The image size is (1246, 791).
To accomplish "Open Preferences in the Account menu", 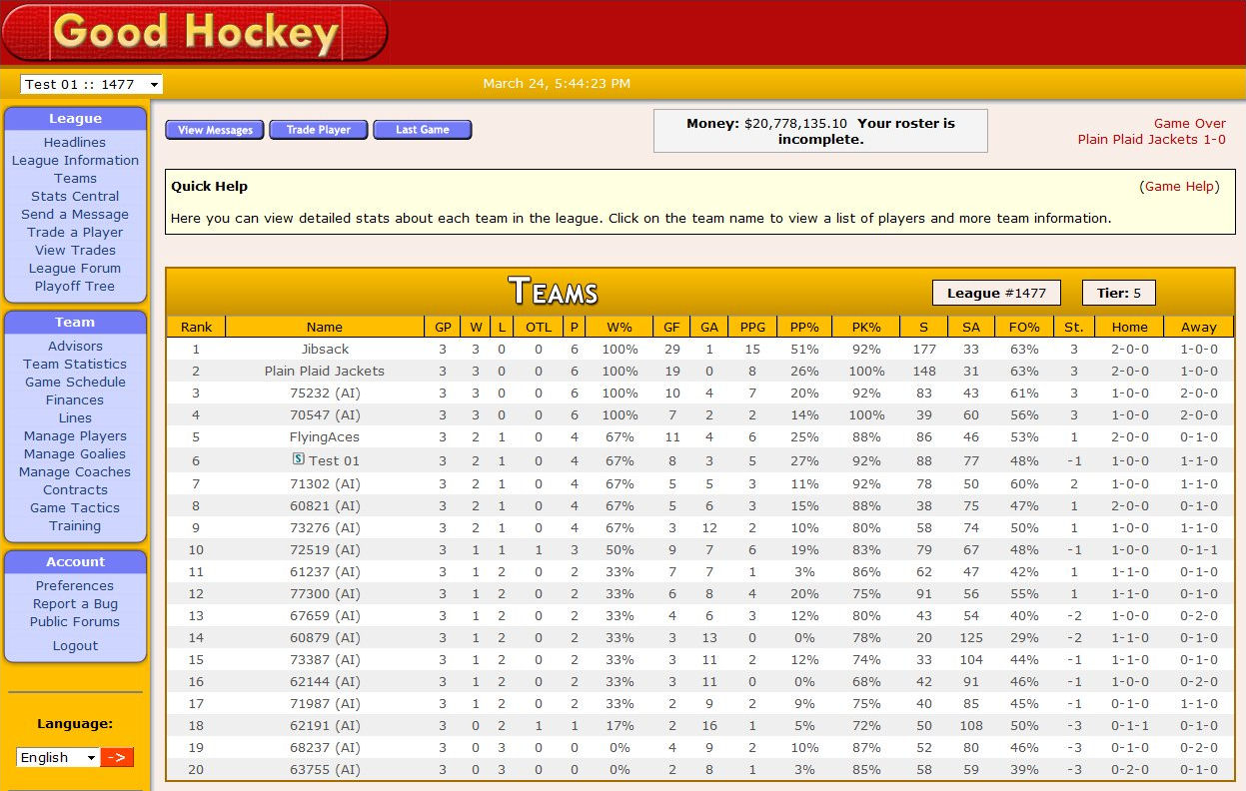I will click(75, 586).
